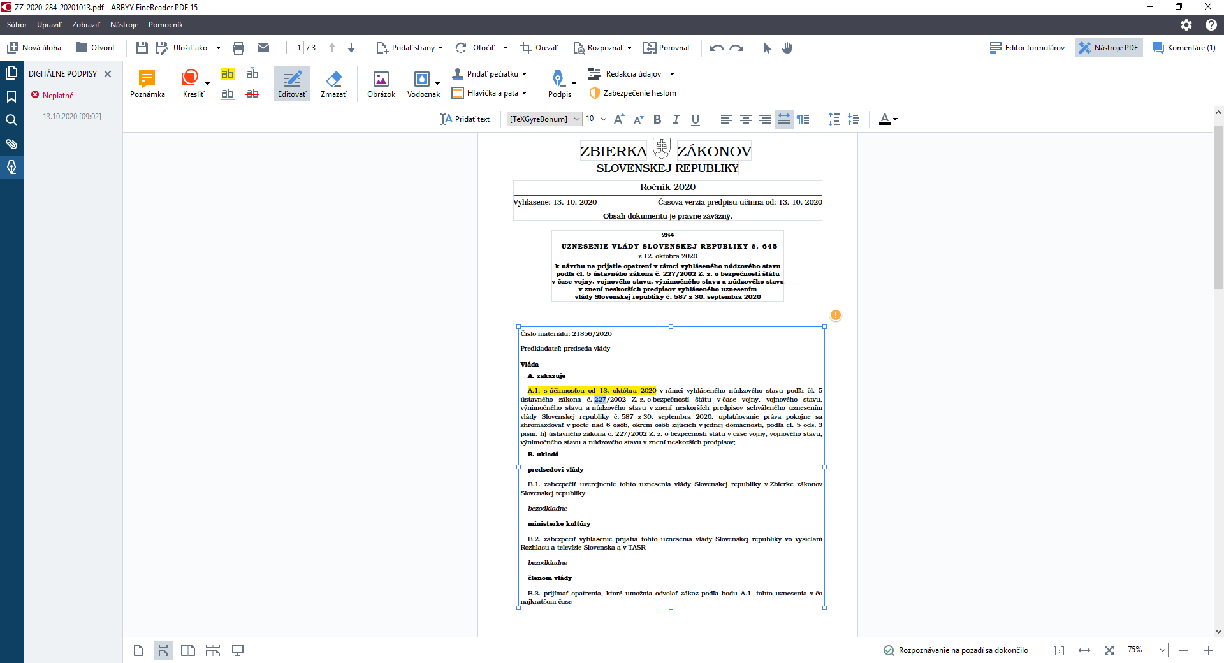Viewport: 1224px width, 663px height.
Task: Print the document
Action: 238,48
